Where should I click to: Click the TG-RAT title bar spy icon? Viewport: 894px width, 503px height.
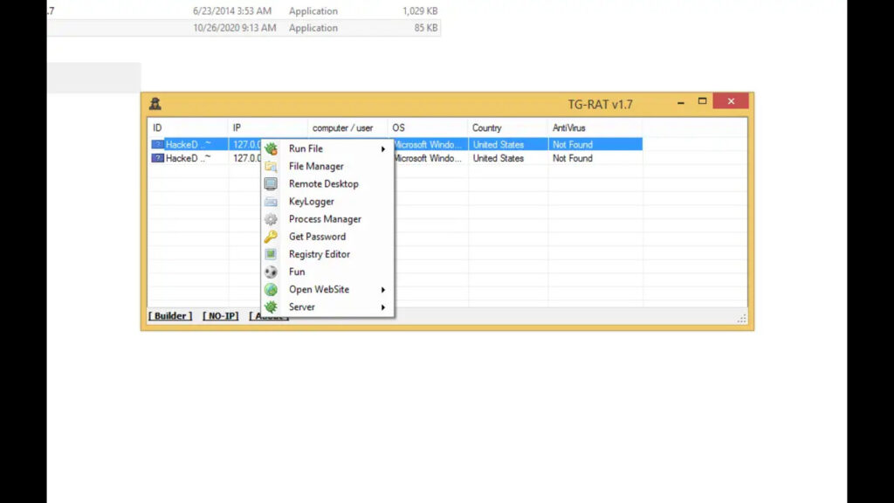click(155, 104)
